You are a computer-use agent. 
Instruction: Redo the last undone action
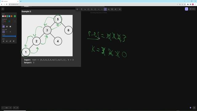pyautogui.click(x=17, y=108)
